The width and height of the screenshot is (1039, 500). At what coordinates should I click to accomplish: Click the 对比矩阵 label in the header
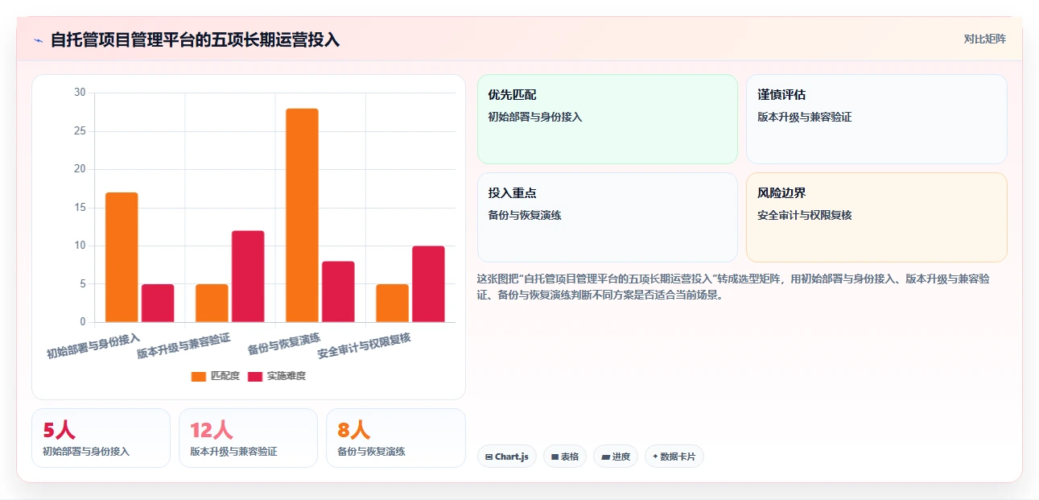tap(985, 39)
